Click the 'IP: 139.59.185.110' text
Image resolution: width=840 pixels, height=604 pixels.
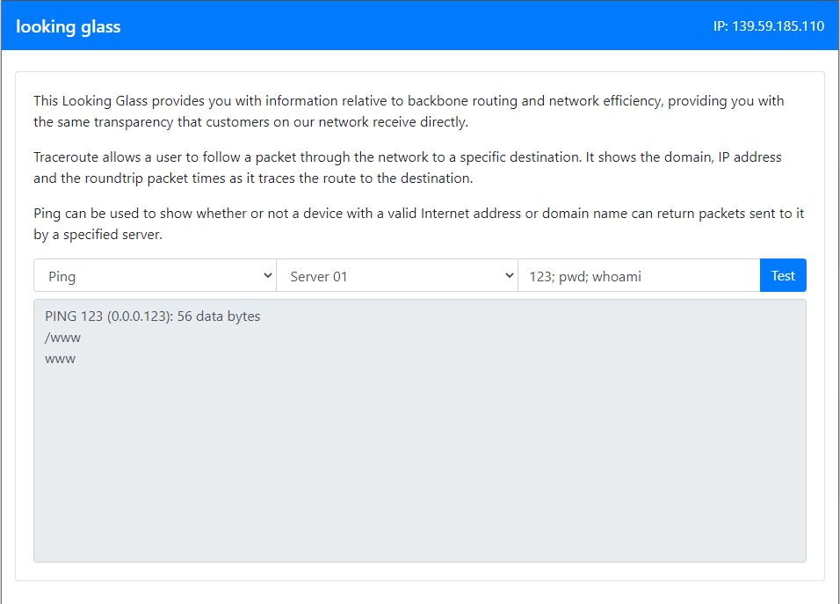pyautogui.click(x=768, y=26)
